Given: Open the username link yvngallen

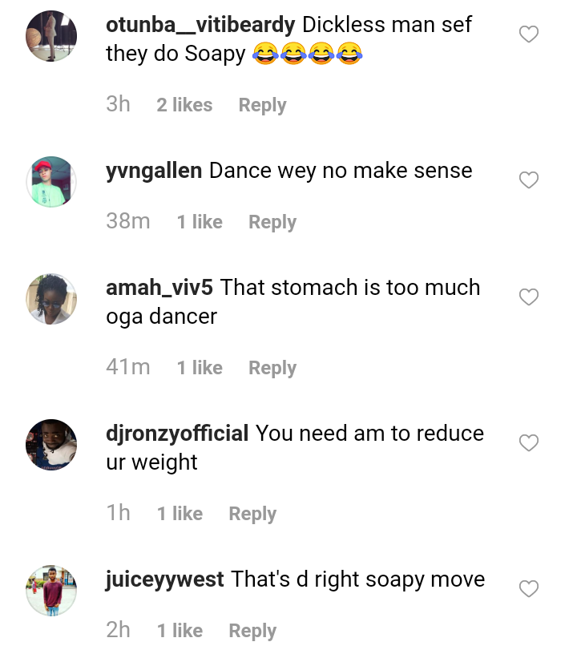Looking at the screenshot, I should click(154, 171).
